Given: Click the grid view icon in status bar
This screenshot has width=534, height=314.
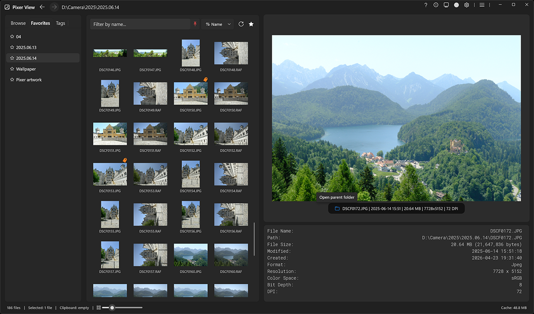Looking at the screenshot, I should (x=99, y=307).
